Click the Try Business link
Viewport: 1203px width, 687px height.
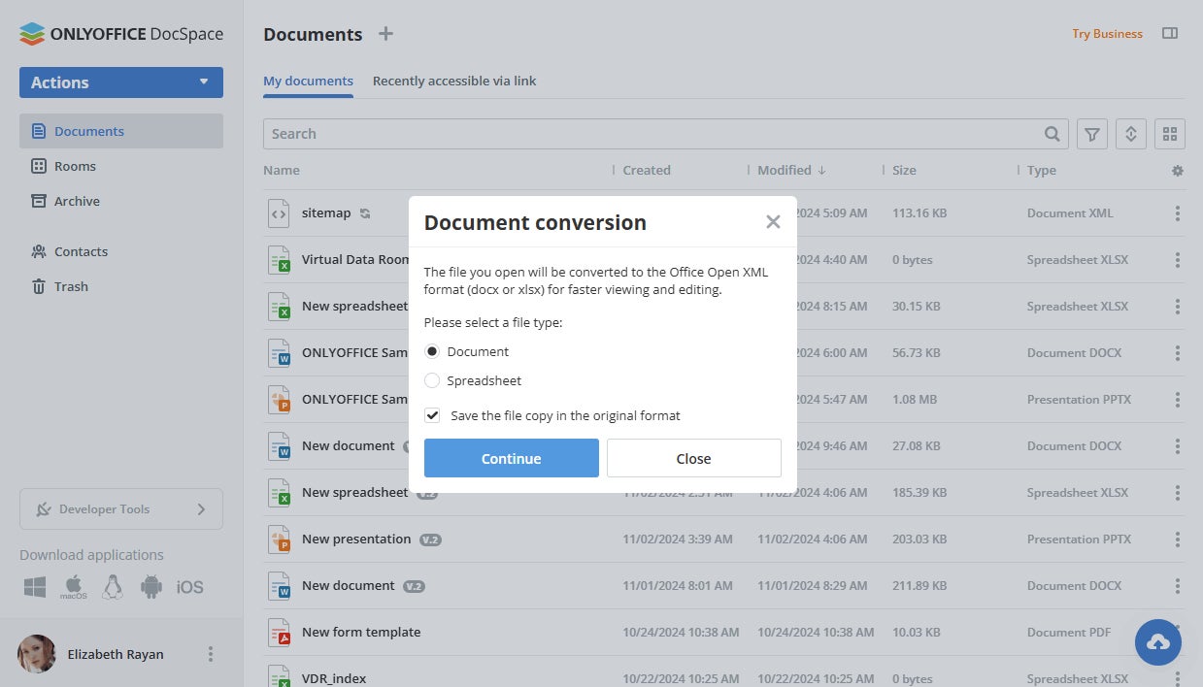click(1107, 34)
